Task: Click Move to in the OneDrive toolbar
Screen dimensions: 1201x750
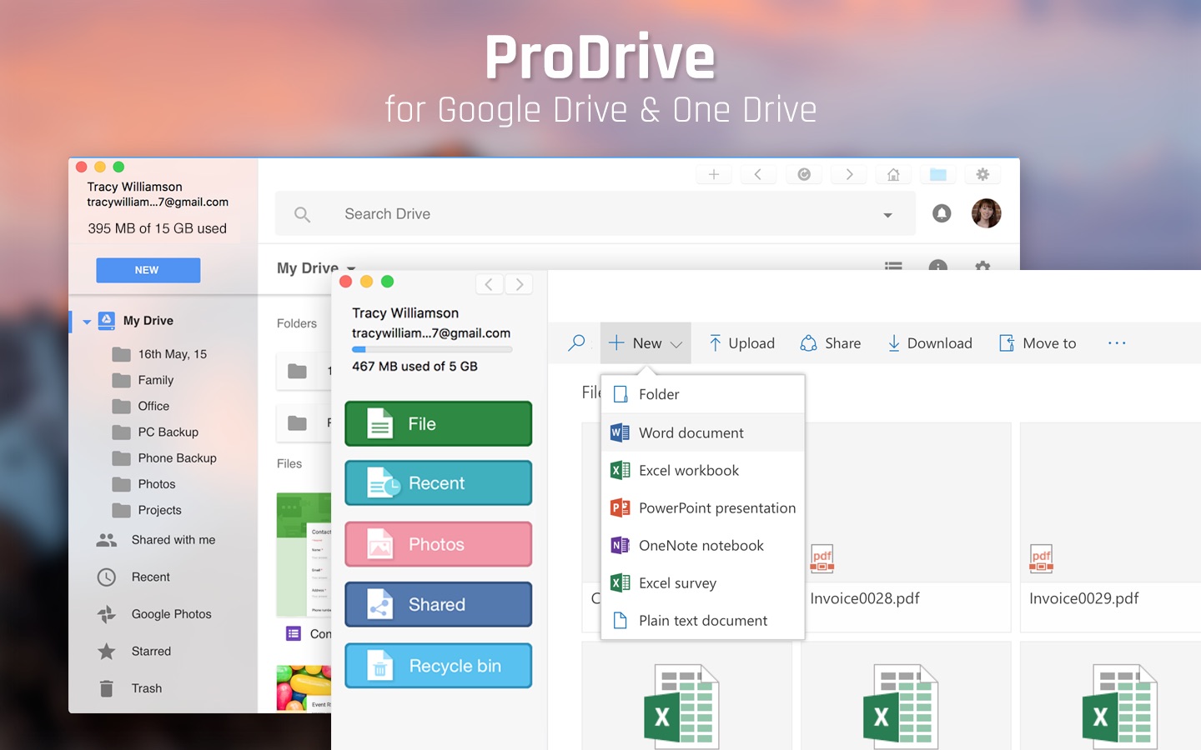Action: pyautogui.click(x=1038, y=342)
